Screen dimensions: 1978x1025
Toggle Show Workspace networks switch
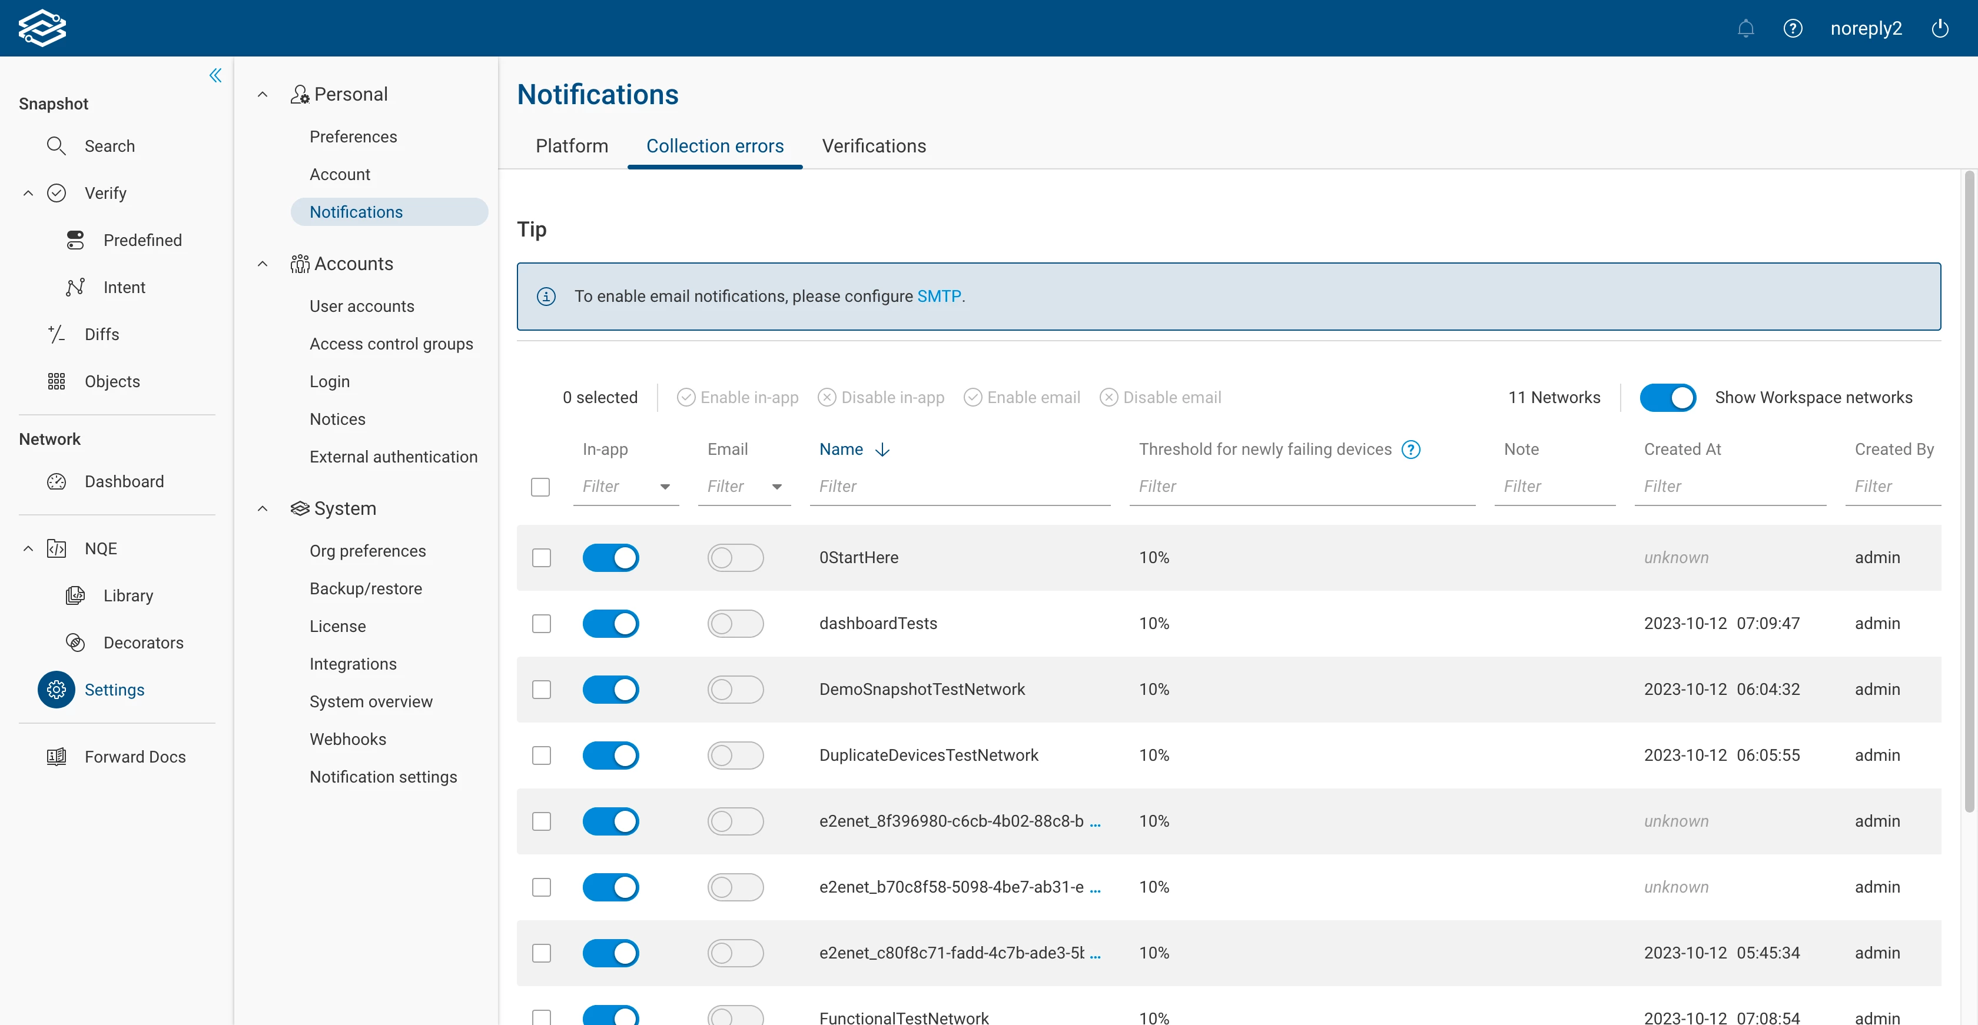coord(1667,397)
